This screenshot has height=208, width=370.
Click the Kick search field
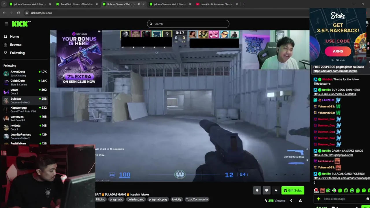pyautogui.click(x=188, y=24)
